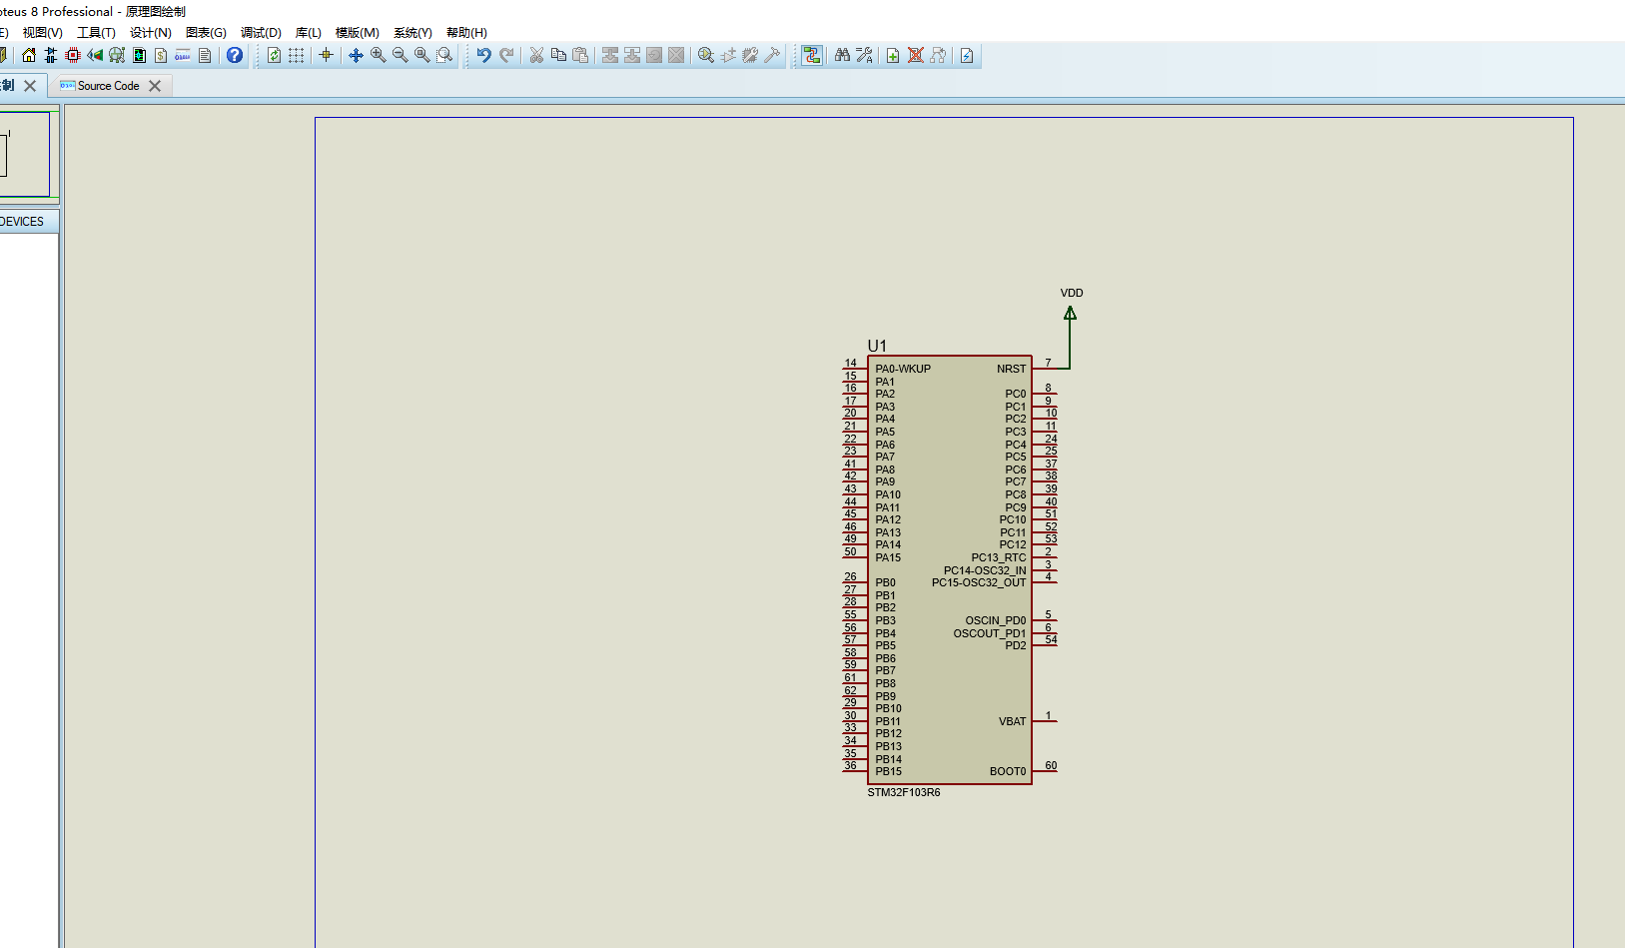1625x948 pixels.
Task: Toggle the grid display in the schematic
Action: (x=296, y=55)
